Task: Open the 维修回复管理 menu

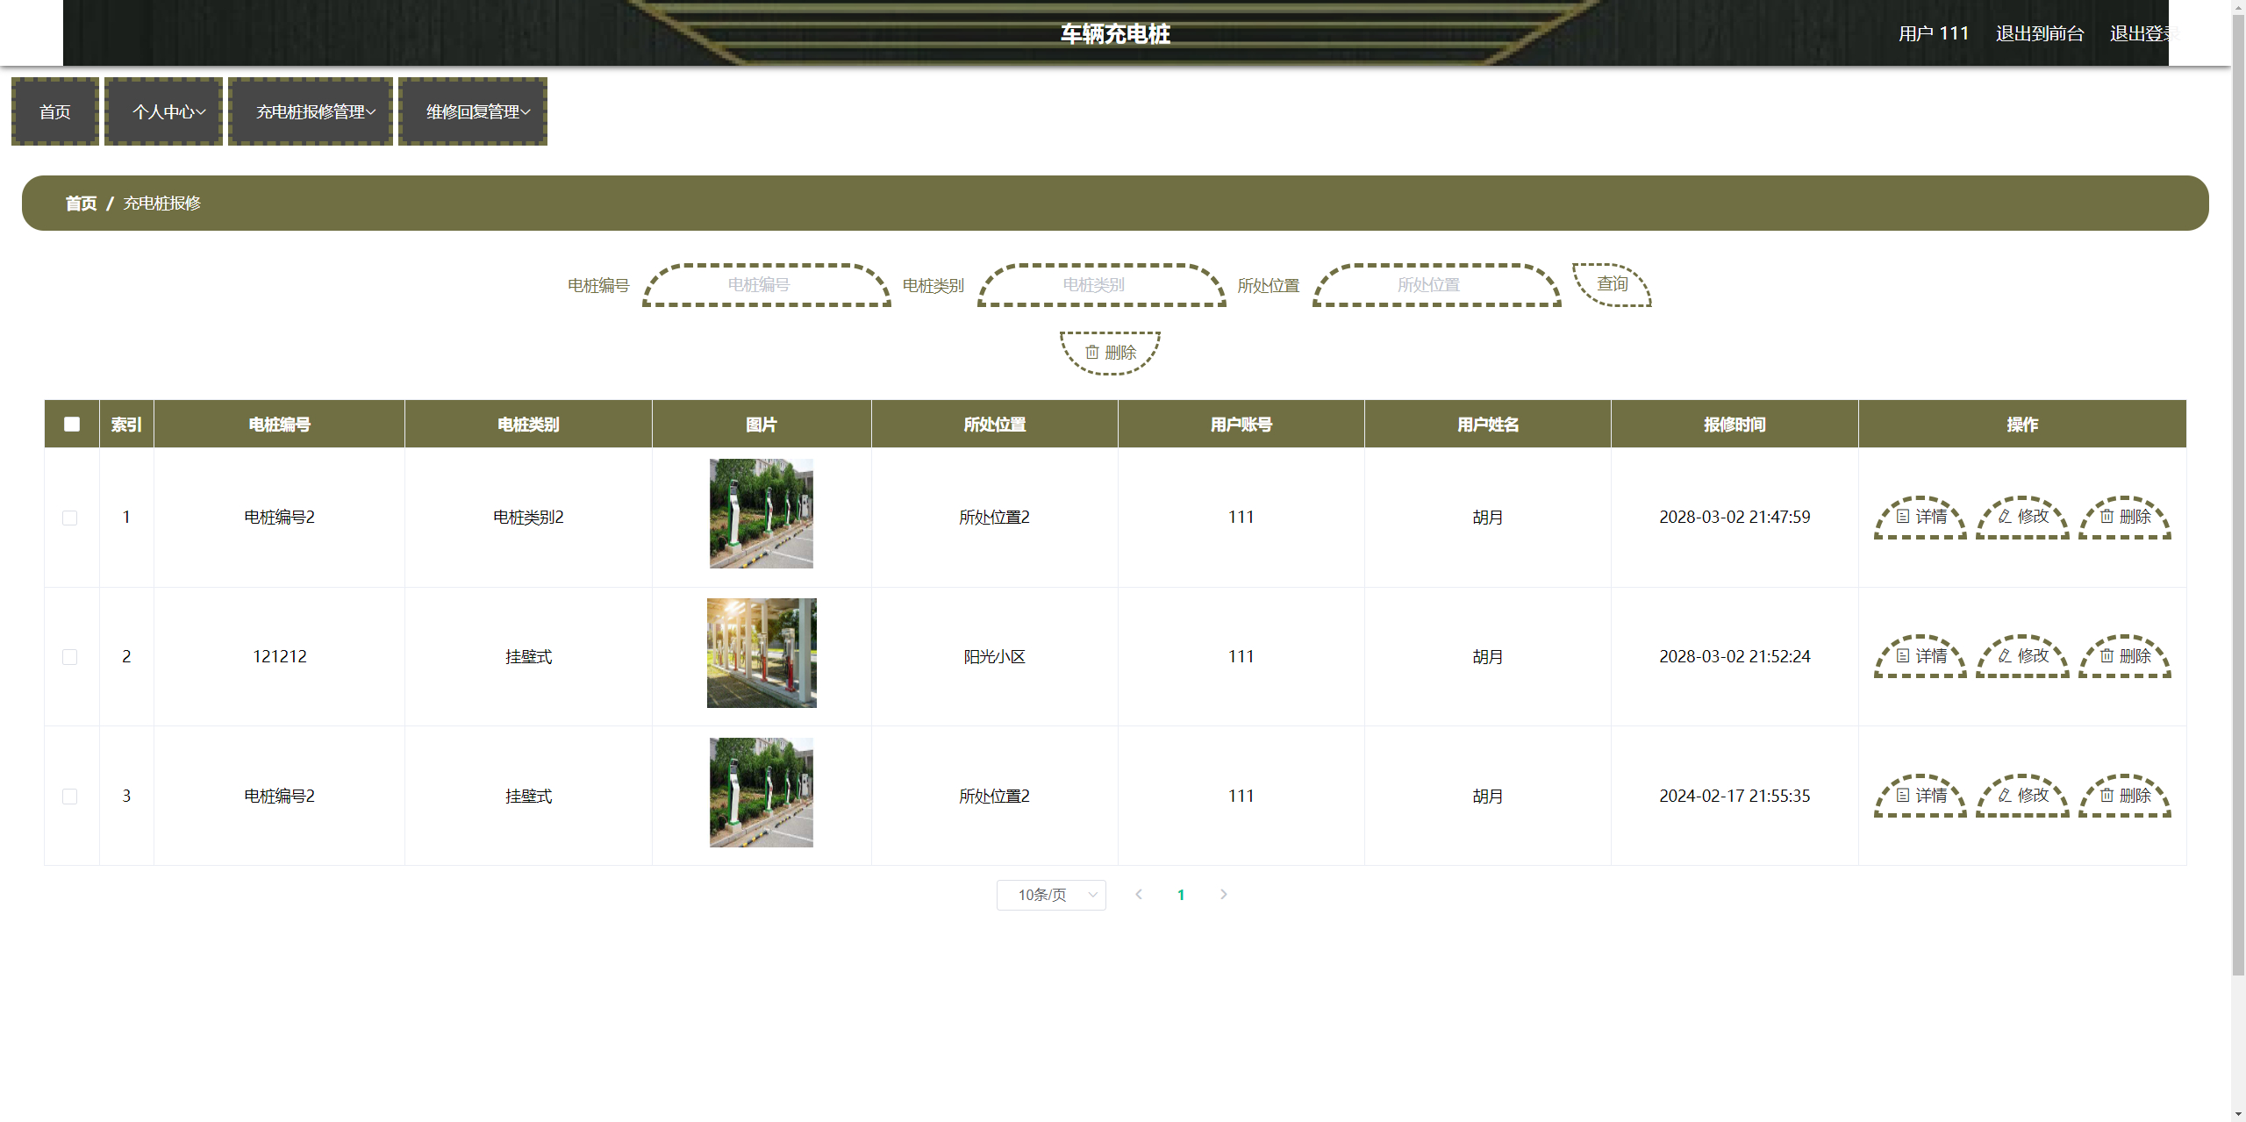Action: pyautogui.click(x=473, y=111)
